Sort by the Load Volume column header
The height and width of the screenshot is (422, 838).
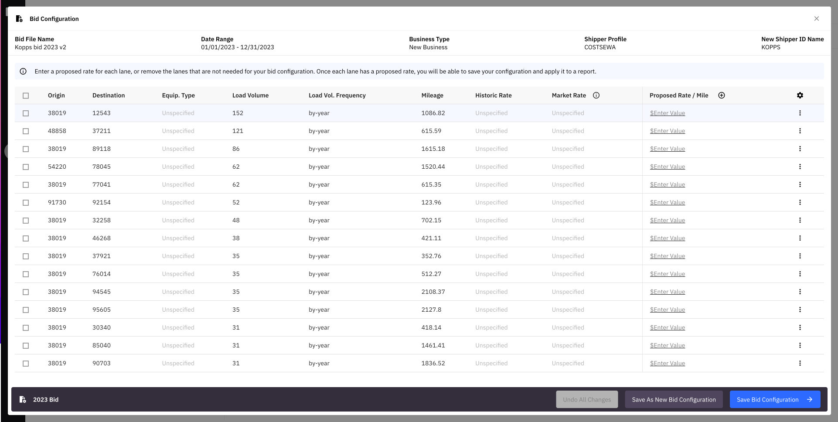click(x=250, y=95)
